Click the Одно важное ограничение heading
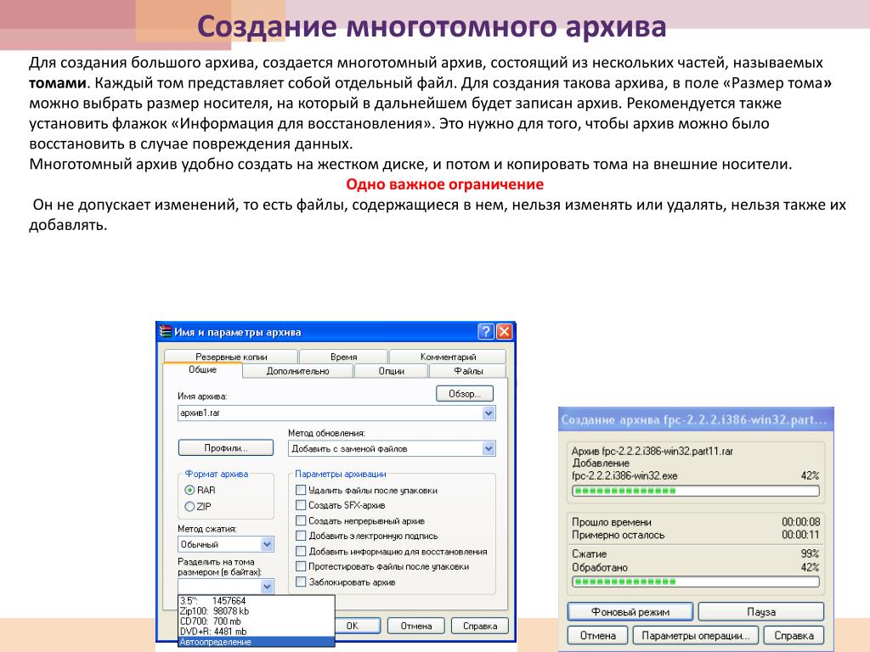 click(444, 184)
